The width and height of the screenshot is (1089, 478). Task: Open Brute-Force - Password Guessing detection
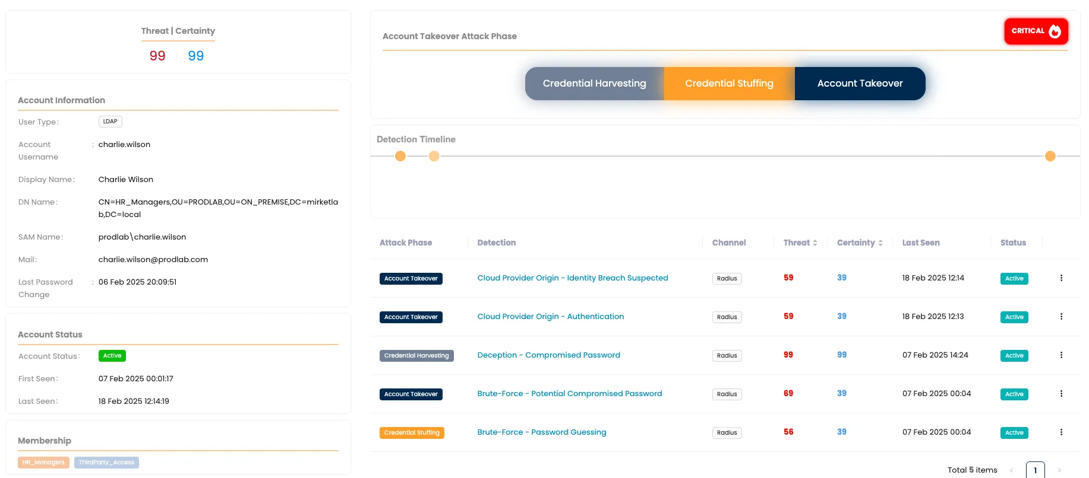(x=542, y=432)
